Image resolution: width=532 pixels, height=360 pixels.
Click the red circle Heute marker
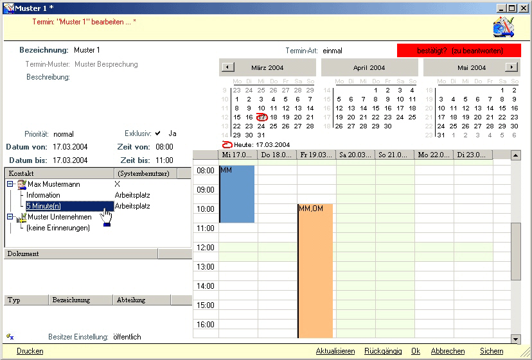[x=226, y=144]
